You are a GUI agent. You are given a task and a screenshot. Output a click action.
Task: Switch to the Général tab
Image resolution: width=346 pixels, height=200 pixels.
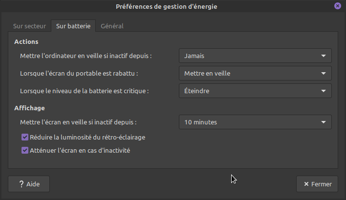pyautogui.click(x=112, y=26)
